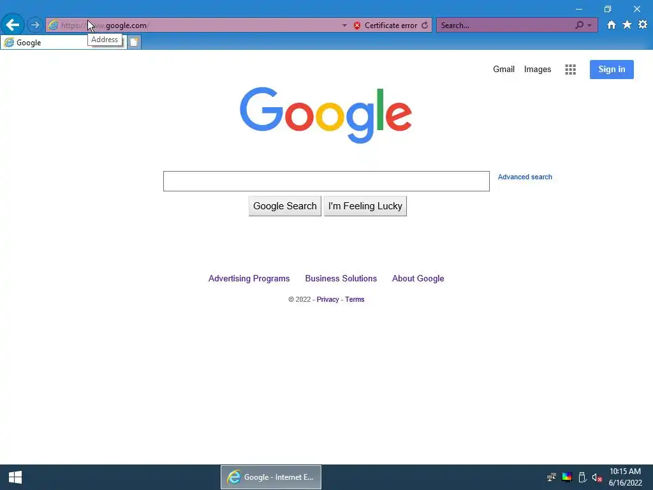Click the Sign in button
This screenshot has height=490, width=653.
[x=612, y=69]
